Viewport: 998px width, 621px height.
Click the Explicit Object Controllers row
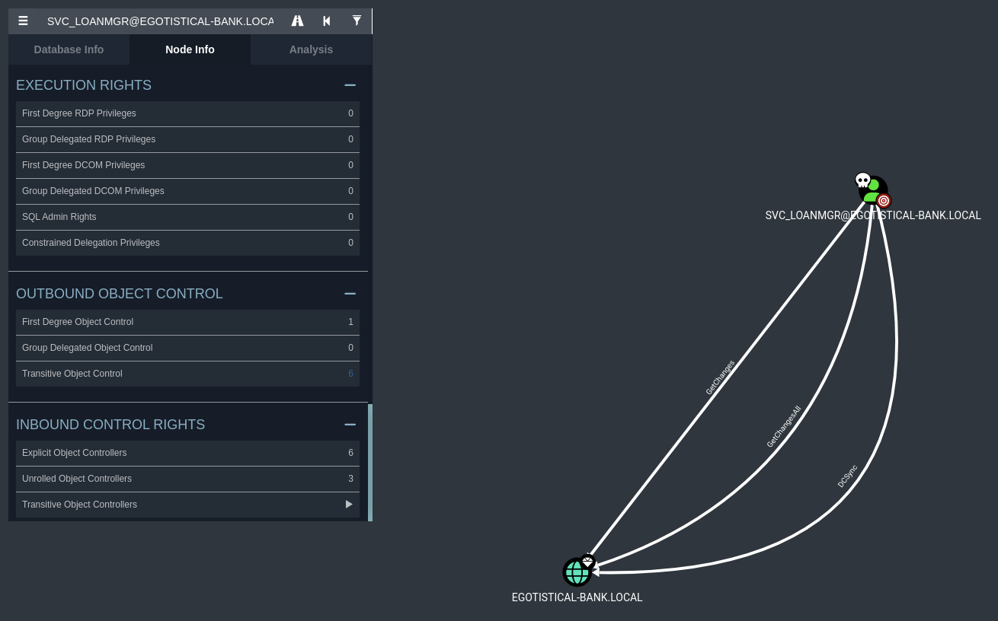point(187,453)
